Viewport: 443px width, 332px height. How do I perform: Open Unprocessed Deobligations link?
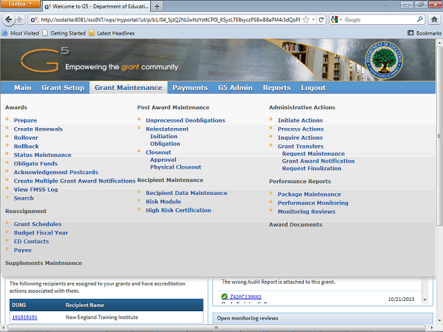pos(186,120)
